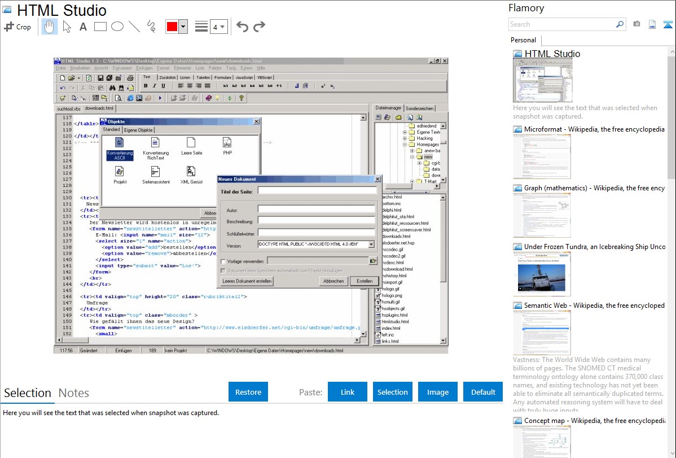Click the save disk icon in HTML Studio toolbar

coord(100,78)
